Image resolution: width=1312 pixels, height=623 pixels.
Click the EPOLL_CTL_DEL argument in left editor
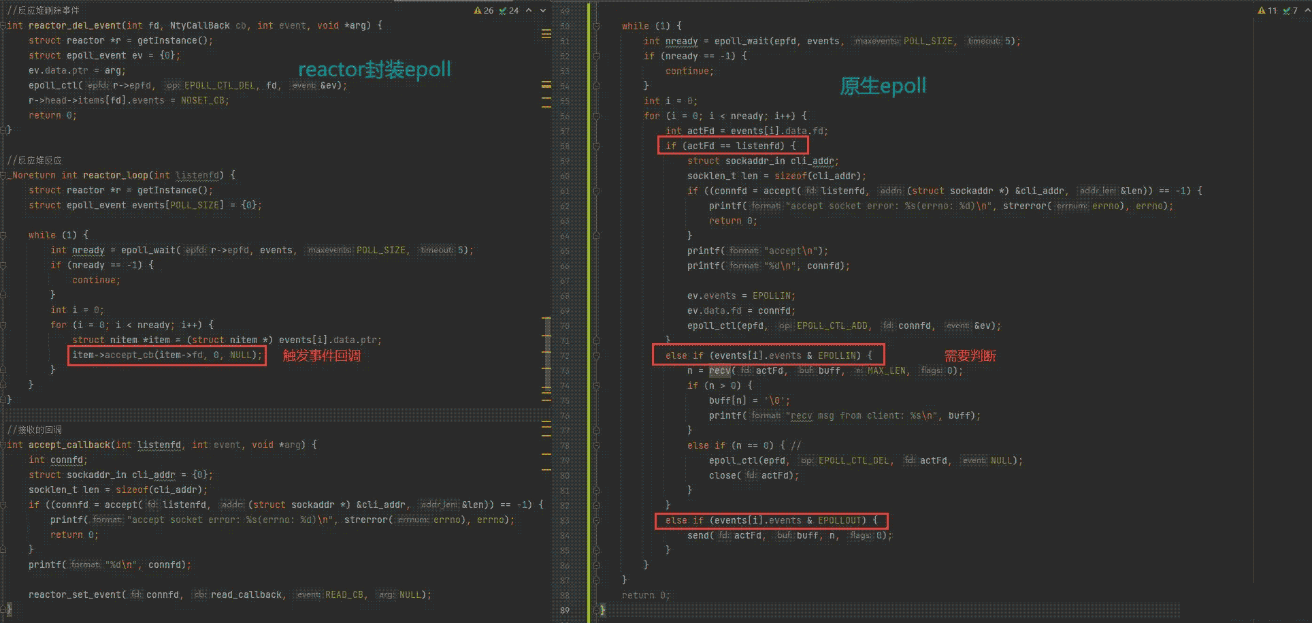(220, 85)
